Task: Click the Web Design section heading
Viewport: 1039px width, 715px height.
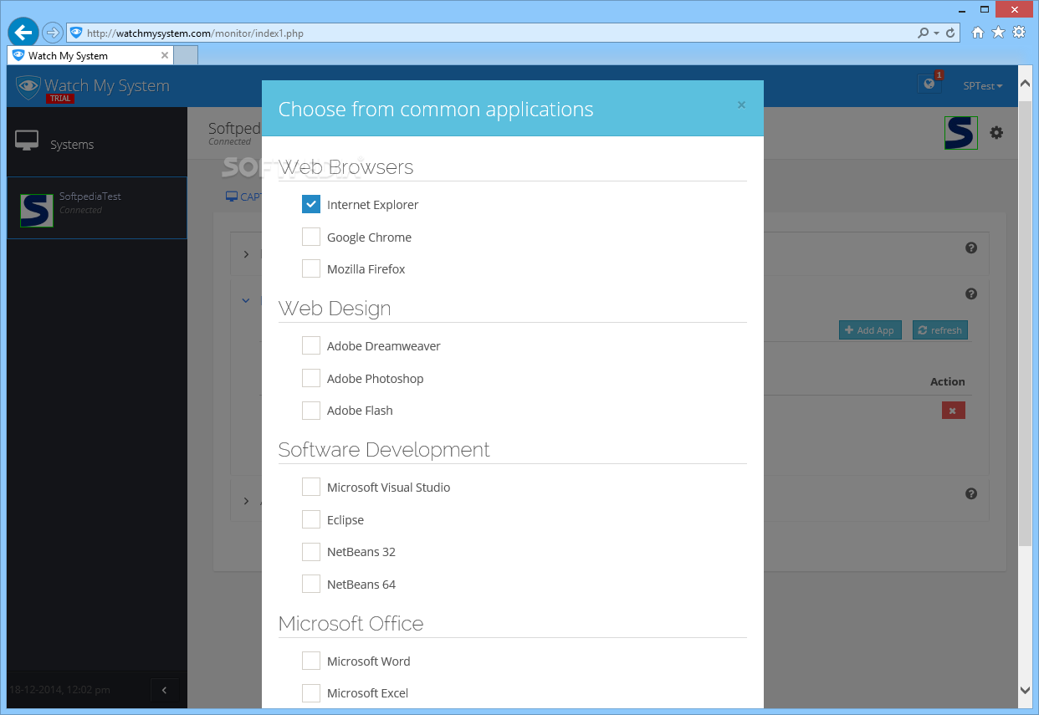Action: click(335, 309)
